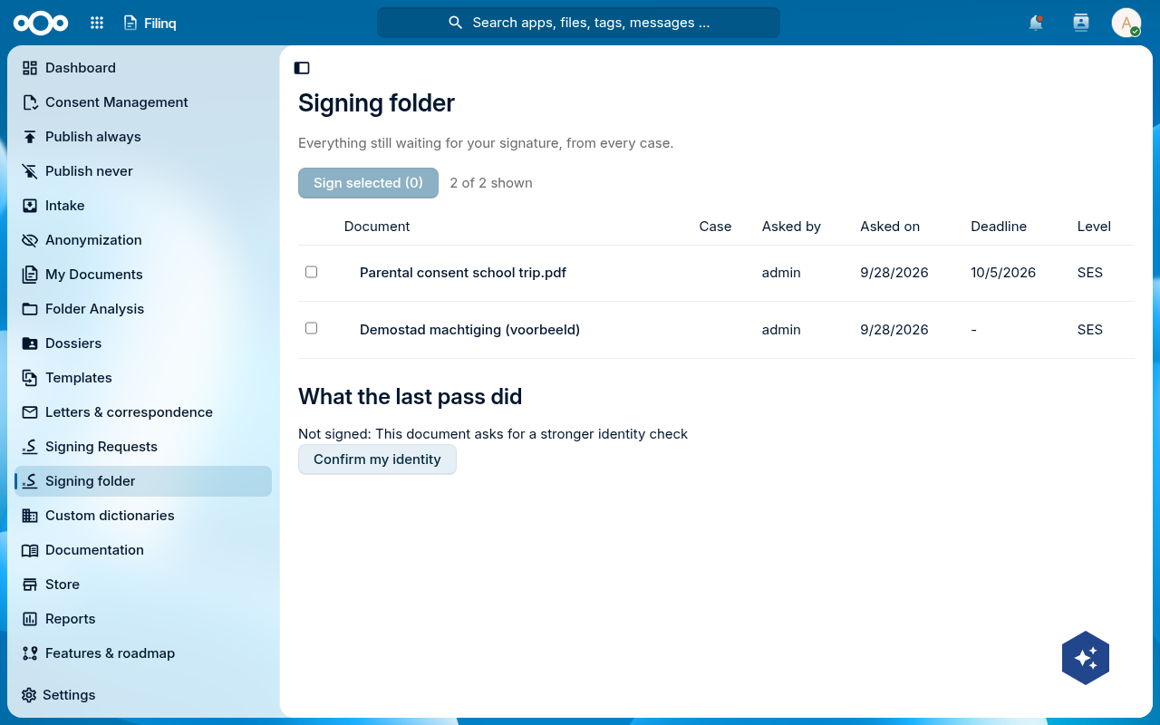Go to Consent Management page
This screenshot has width=1160, height=725.
click(143, 102)
